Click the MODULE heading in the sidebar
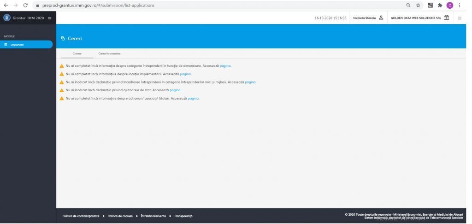Viewport: 472px width, 224px height. (x=9, y=36)
